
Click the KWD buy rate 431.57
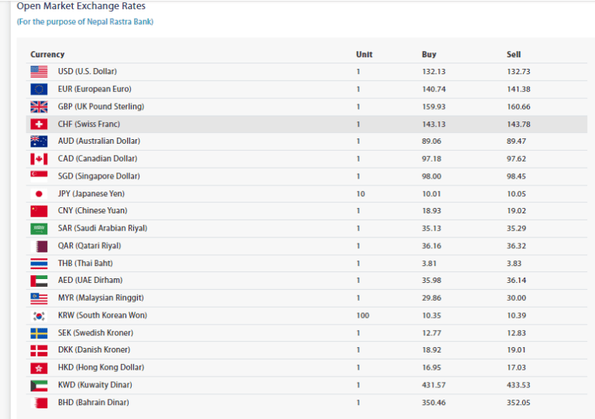tap(435, 385)
